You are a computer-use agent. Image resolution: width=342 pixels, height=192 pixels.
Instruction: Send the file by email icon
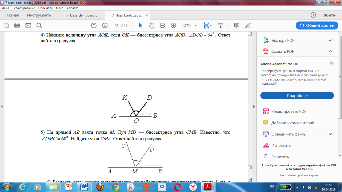(28, 25)
